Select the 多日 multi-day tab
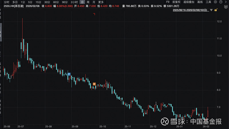The image size is (229, 129). coord(15,2)
